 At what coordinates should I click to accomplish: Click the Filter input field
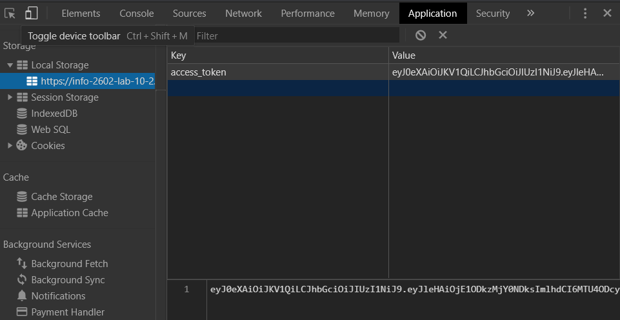click(x=297, y=35)
